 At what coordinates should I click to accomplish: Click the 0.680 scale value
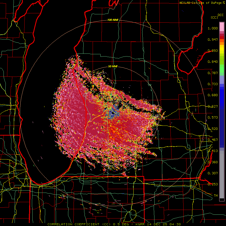pos(213,95)
